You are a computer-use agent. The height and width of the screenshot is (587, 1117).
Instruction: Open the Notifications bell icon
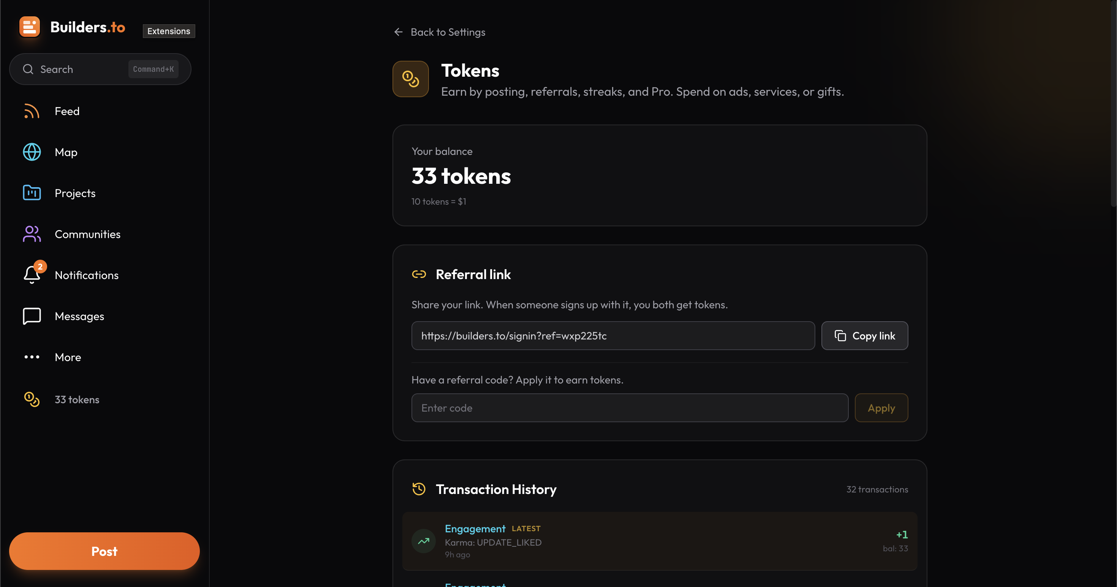[x=32, y=275]
